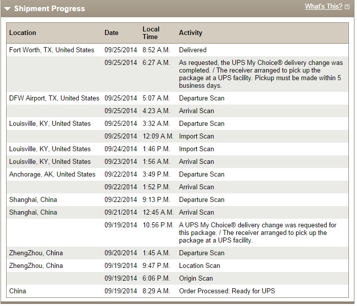Collapse the Shipment Progress section arrow
357x306 pixels.
7,9
